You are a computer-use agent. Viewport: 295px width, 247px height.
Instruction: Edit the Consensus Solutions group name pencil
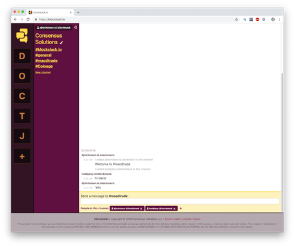click(62, 42)
